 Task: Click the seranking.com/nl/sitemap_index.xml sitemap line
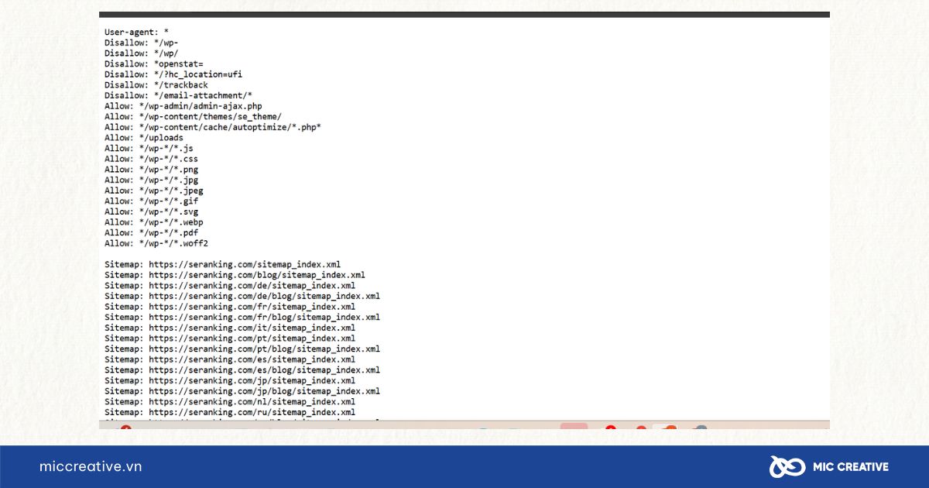(x=230, y=401)
